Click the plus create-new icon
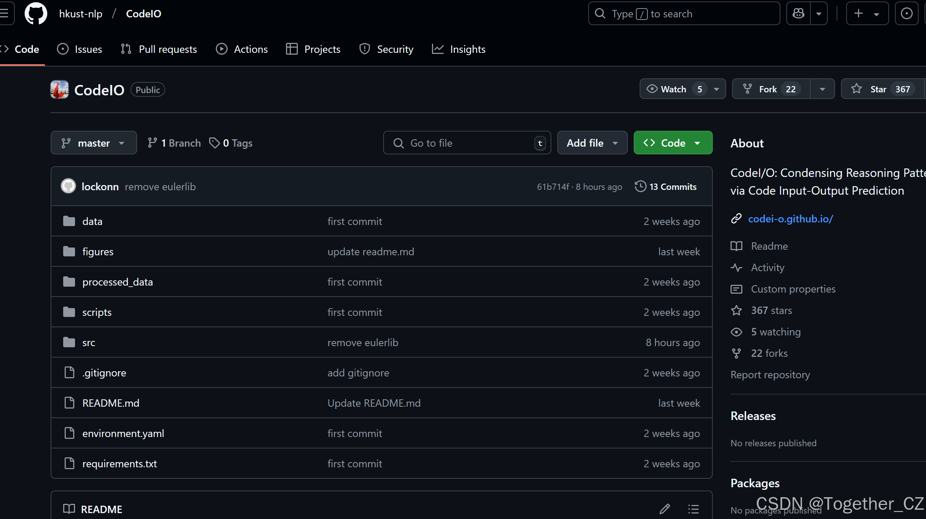This screenshot has width=926, height=519. [858, 14]
